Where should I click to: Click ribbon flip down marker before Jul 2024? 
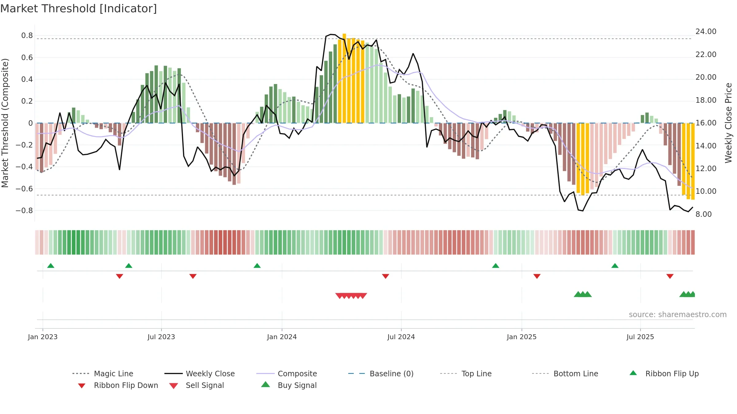point(385,276)
